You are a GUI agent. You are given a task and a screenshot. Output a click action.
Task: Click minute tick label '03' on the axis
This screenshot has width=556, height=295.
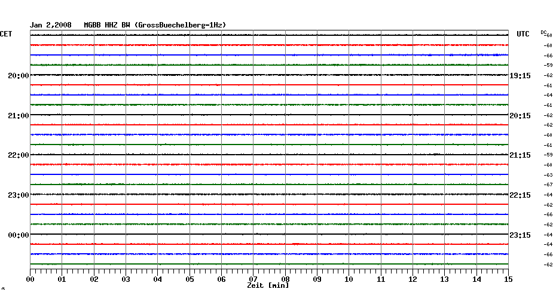pyautogui.click(x=126, y=279)
